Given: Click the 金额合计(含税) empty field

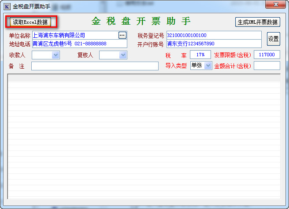Looking at the screenshot, I should click(x=267, y=66).
